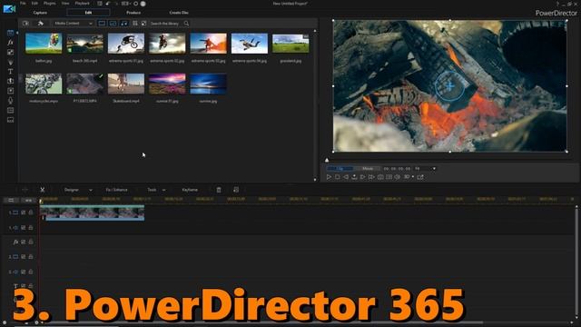581x327 pixels.
Task: Click the preview seek slider handle
Action: tap(327, 160)
